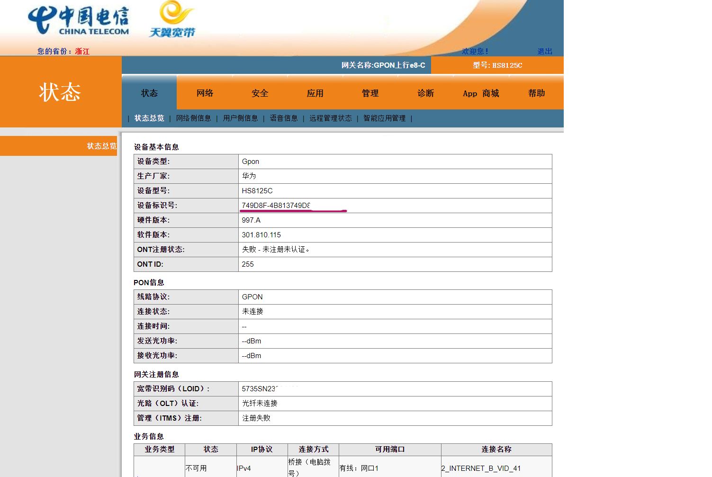
Task: Click the 天翼宽带 logo
Action: (173, 20)
